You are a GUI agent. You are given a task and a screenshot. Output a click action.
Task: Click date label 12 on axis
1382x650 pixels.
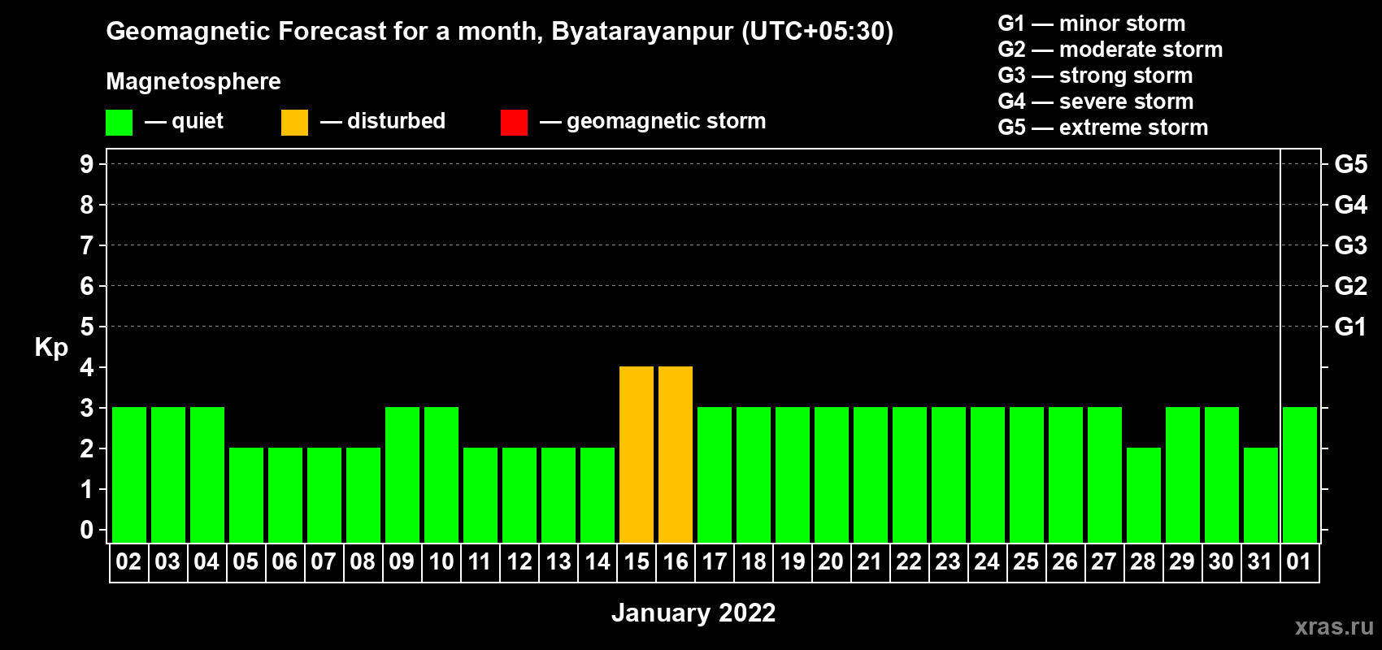(x=519, y=561)
